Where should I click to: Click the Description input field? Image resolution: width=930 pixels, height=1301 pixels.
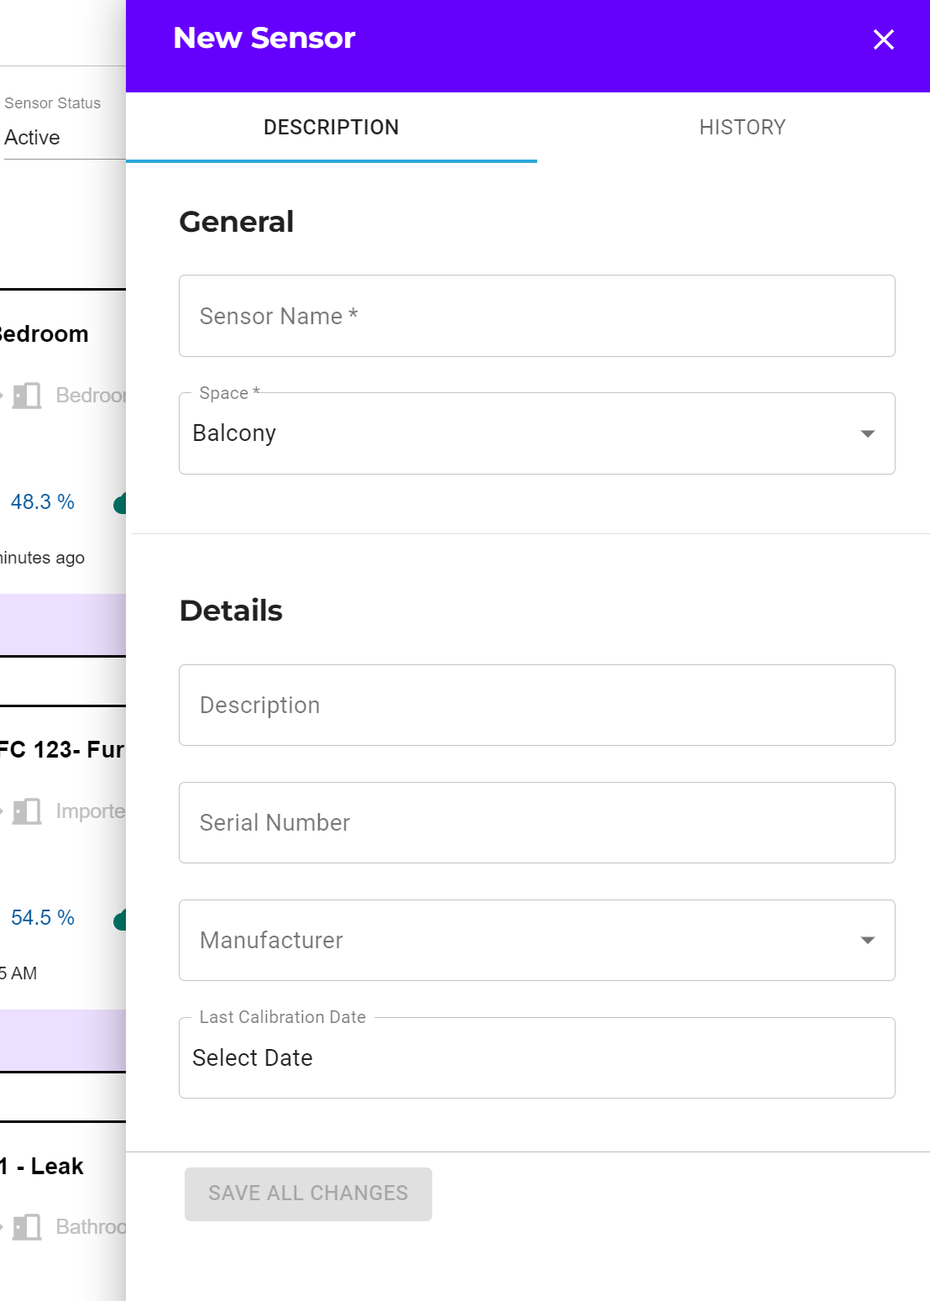537,706
